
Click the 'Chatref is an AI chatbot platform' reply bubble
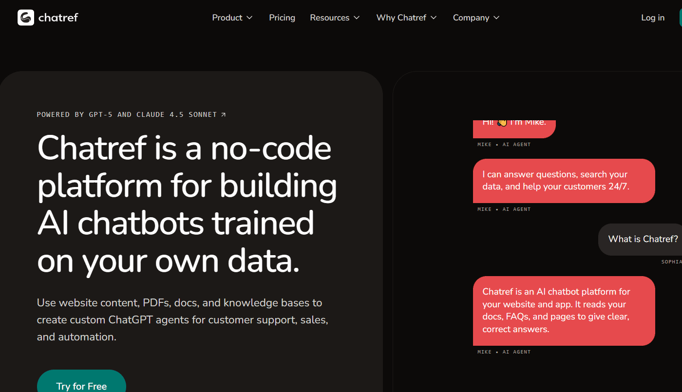[x=564, y=311]
